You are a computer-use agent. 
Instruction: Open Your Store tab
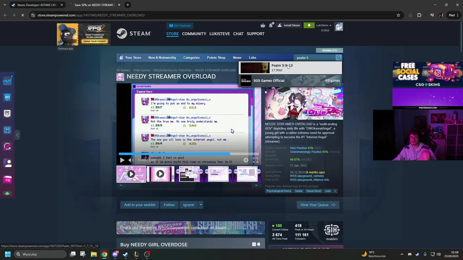pos(130,58)
